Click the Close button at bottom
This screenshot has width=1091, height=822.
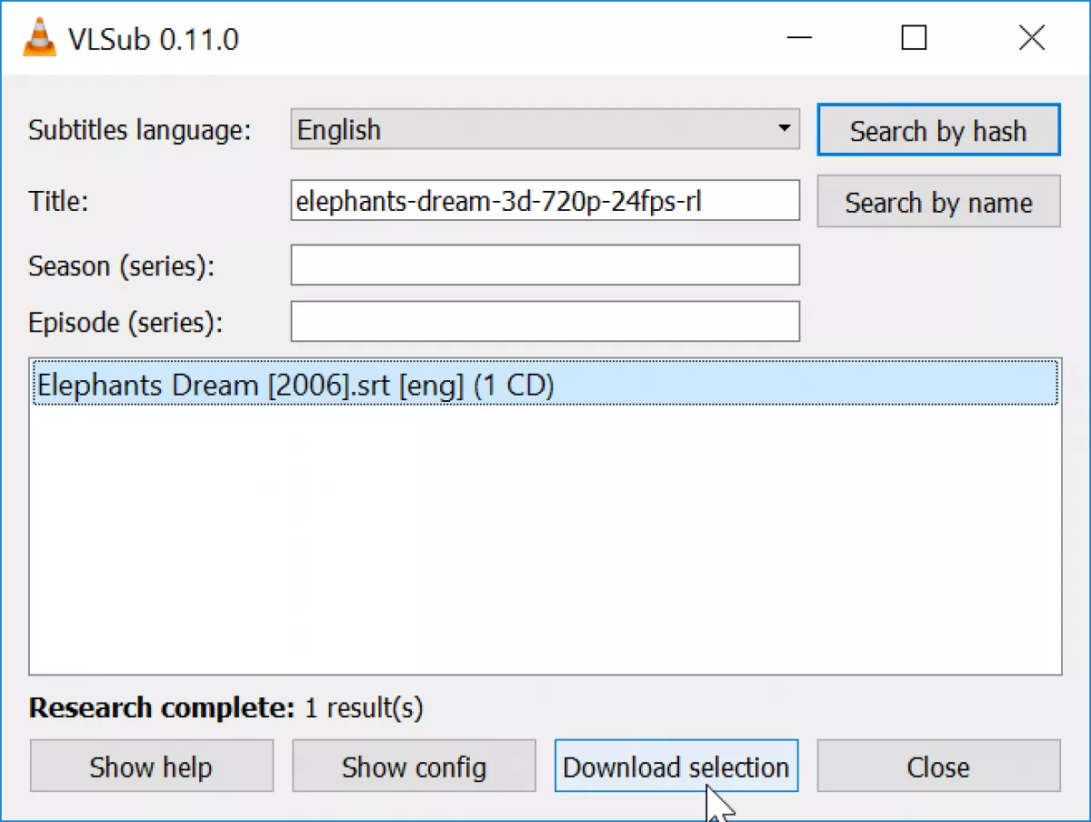pyautogui.click(x=938, y=767)
